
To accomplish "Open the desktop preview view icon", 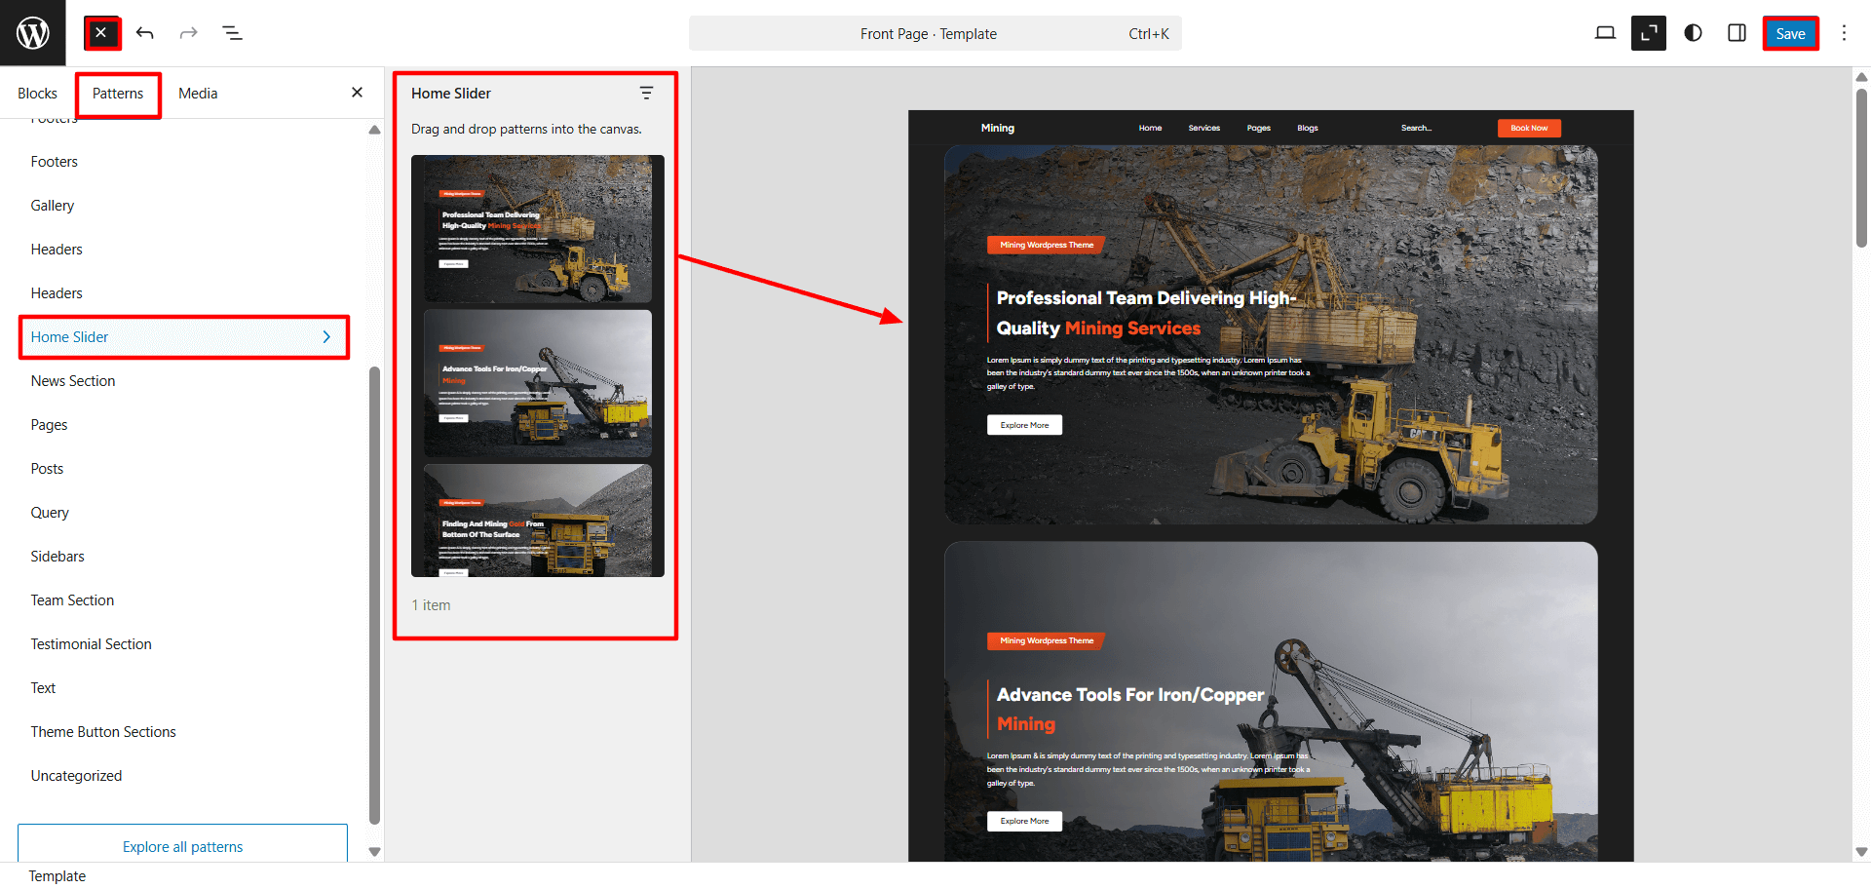I will (1605, 33).
